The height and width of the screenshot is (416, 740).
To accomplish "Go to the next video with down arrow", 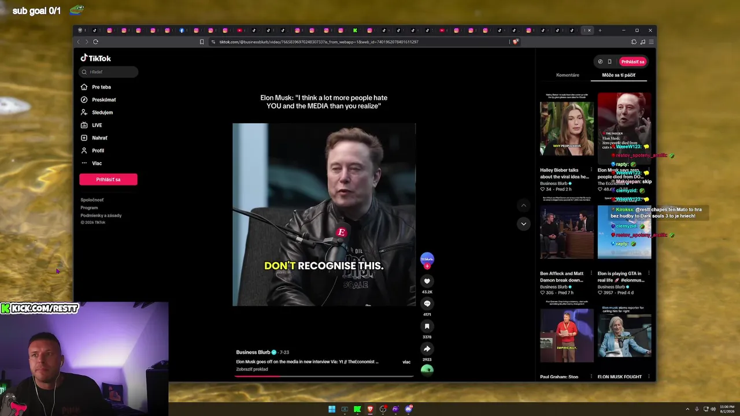I will (523, 224).
